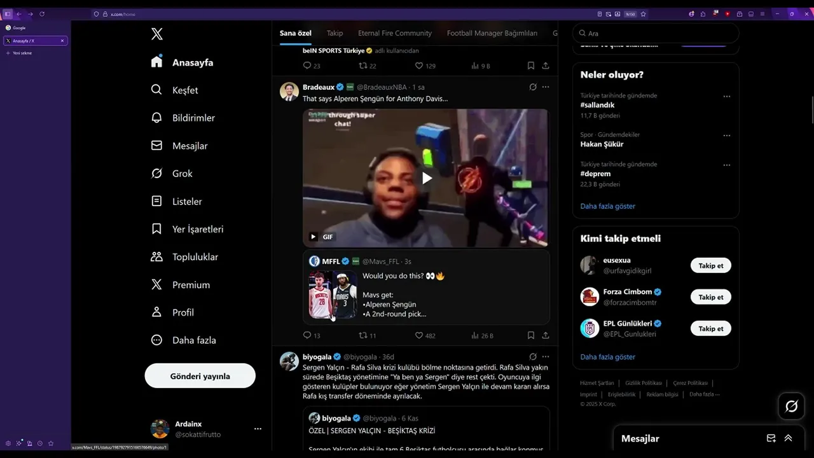This screenshot has height=458, width=814.
Task: Compose new message in Mesajlar drawer
Action: (x=771, y=438)
